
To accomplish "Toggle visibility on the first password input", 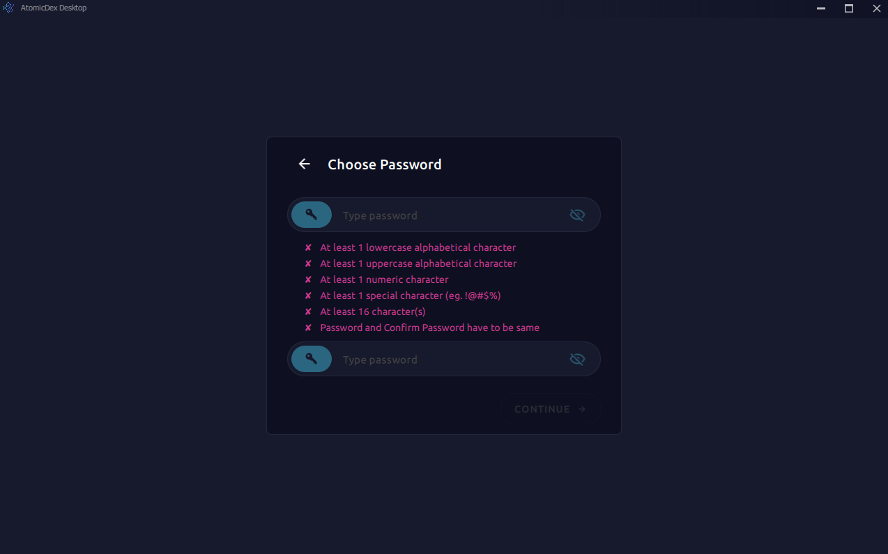I will [577, 215].
